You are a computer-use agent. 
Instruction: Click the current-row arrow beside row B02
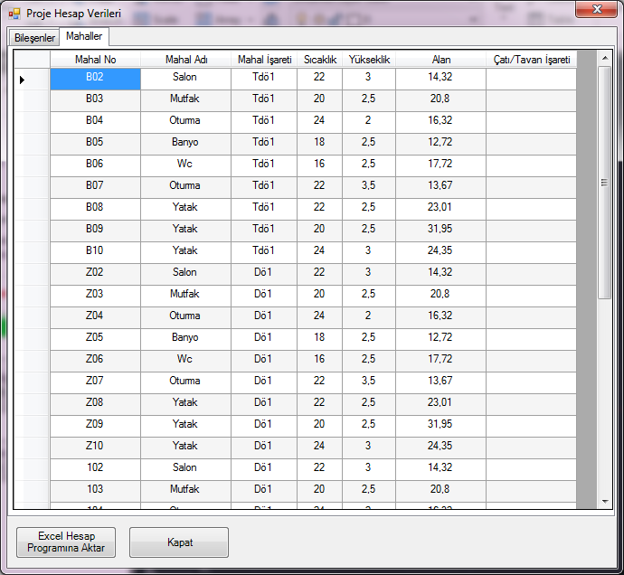point(22,80)
